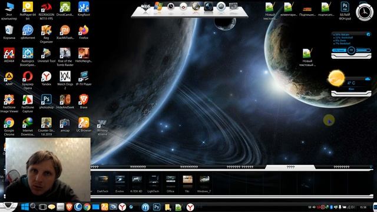Click the Maxthon icon on the taskbar
Viewport: 377px width, 212px height.
click(145, 207)
